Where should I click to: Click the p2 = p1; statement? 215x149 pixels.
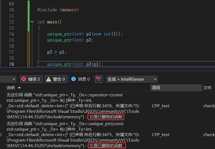tap(57, 52)
